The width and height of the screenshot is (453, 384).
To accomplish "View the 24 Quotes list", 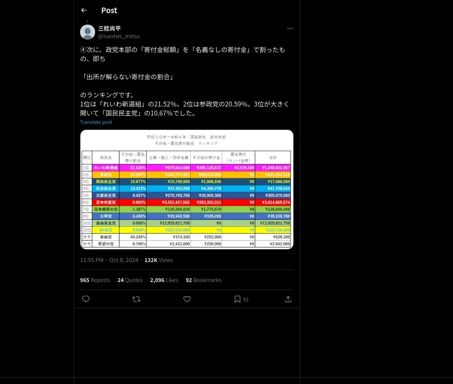I will tap(130, 280).
